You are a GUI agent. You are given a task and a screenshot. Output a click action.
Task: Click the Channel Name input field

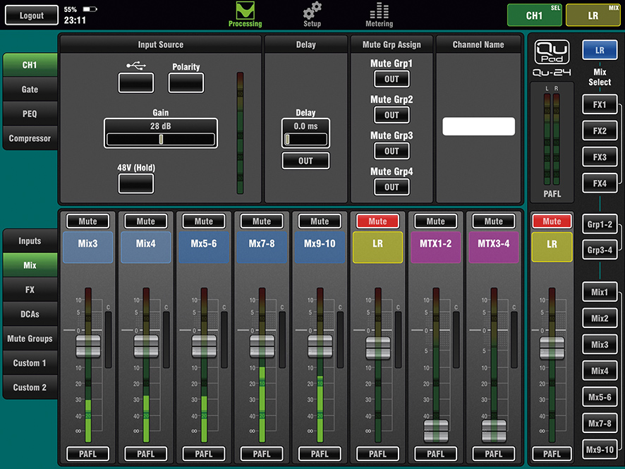coord(478,126)
